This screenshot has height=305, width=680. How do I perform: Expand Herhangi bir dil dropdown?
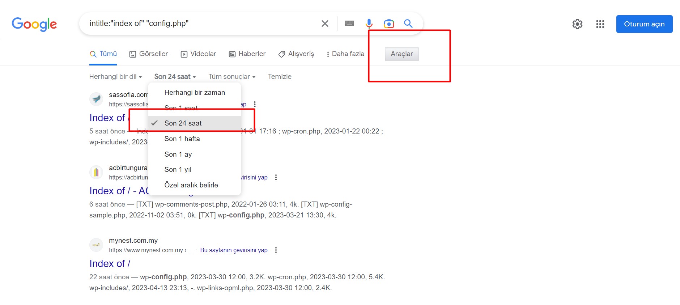tap(116, 77)
